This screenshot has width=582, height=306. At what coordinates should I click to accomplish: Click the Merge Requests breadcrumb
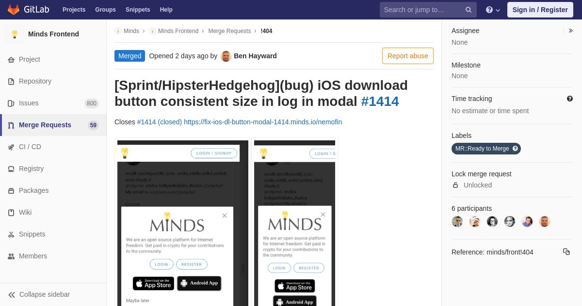[229, 31]
